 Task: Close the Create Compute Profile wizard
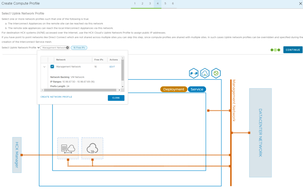pyautogui.click(x=301, y=4)
